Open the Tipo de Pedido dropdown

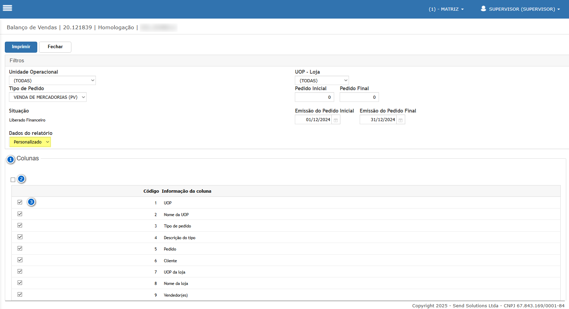click(48, 97)
